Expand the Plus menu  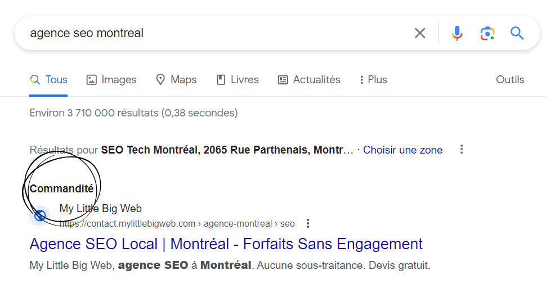373,80
